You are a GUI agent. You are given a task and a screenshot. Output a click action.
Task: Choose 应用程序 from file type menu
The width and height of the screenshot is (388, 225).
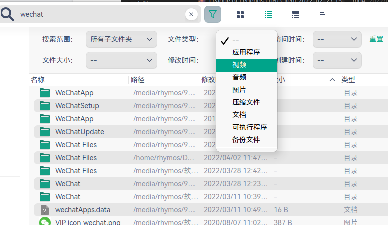click(247, 52)
